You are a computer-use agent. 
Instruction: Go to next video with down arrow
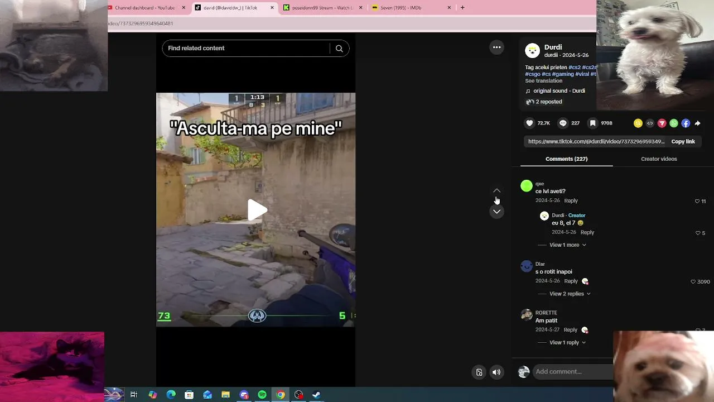(496, 212)
